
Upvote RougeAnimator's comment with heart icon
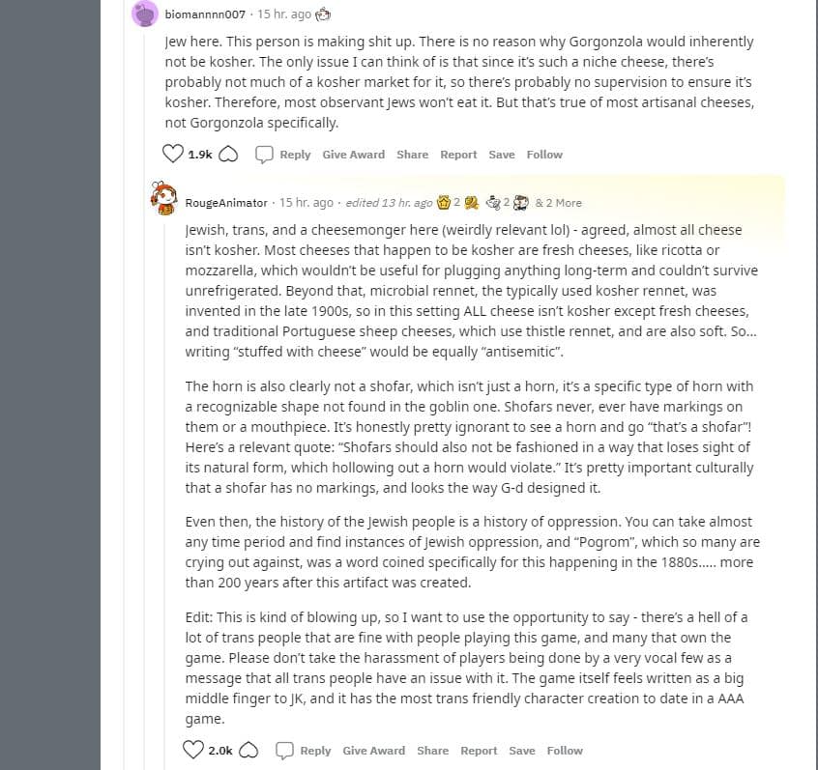193,750
